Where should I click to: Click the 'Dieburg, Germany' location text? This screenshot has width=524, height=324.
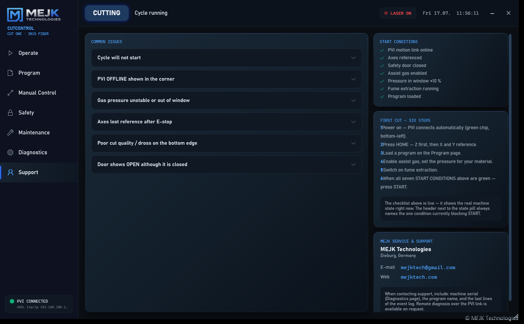tap(398, 256)
